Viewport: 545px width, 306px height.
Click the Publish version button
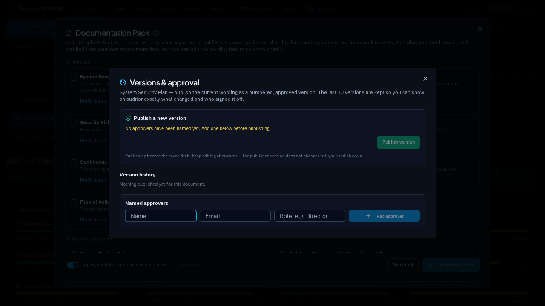399,142
